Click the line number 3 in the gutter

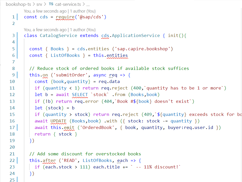click(13, 35)
